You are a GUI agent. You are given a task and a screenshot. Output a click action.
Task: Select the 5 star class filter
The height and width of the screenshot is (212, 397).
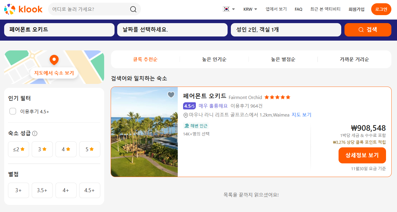[90, 149]
